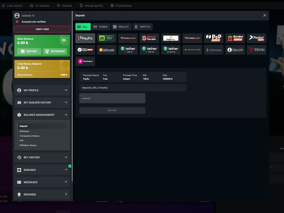Select the Bitcoin payment method
284x213 pixels.
[x=106, y=50]
